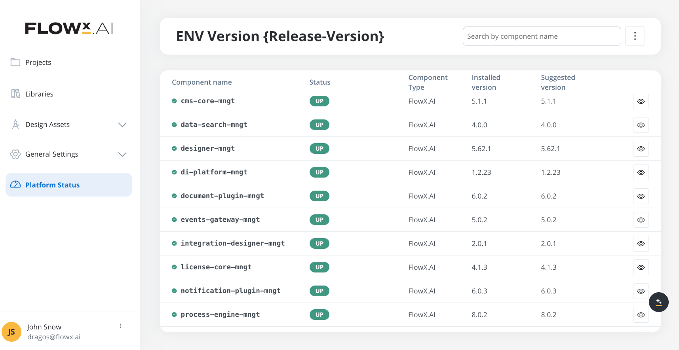Click installed version 8.0.2
679x350 pixels.
479,315
